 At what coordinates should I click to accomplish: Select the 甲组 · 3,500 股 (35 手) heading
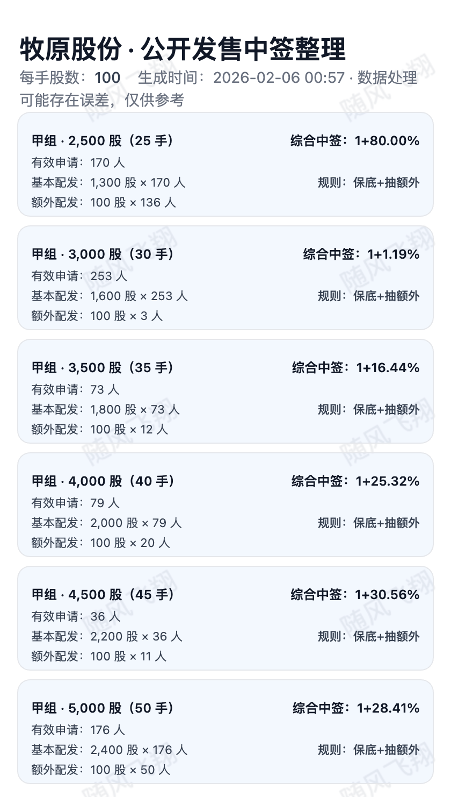point(103,368)
